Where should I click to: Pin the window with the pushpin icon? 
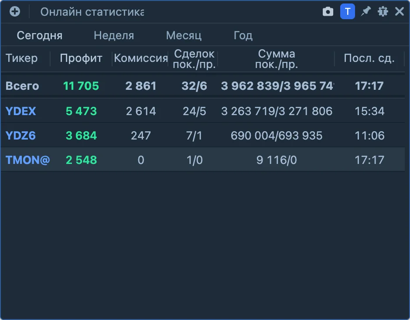coord(366,11)
